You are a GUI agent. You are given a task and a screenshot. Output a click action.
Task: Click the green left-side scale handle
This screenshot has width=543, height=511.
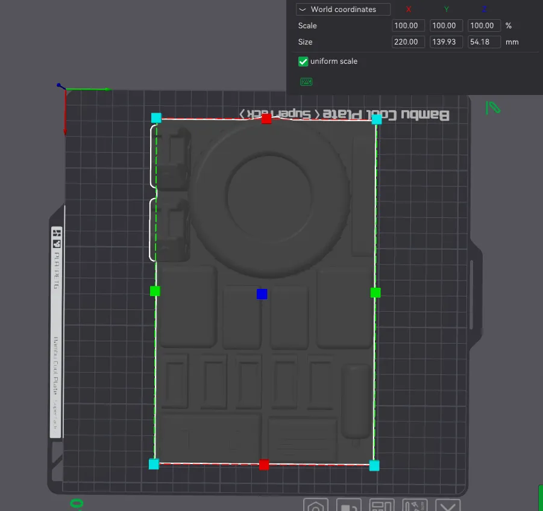(x=155, y=291)
